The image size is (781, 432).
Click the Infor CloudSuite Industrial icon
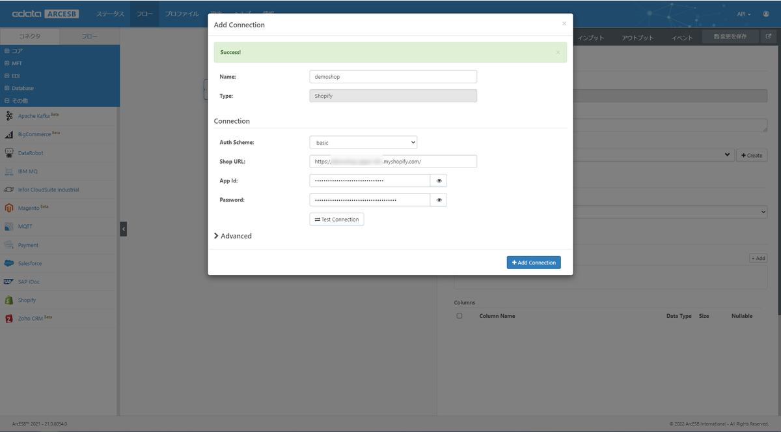click(9, 190)
